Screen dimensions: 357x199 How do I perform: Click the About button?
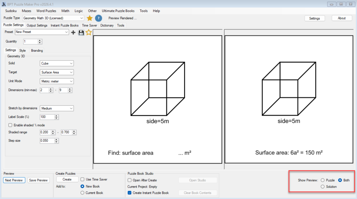tap(342, 18)
